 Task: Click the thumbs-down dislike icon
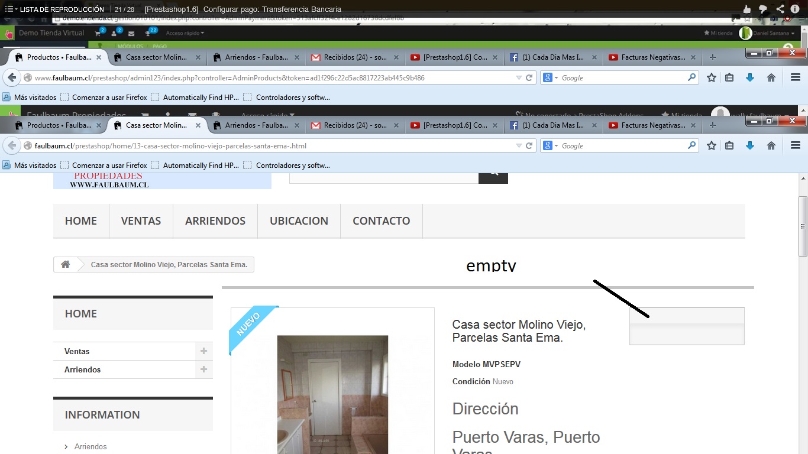pos(763,9)
